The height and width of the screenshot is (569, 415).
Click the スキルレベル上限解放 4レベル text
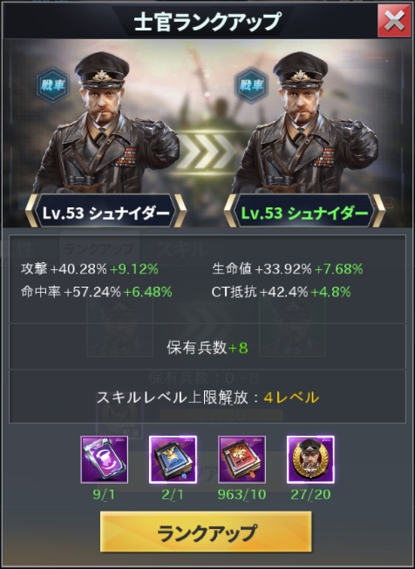tap(207, 397)
